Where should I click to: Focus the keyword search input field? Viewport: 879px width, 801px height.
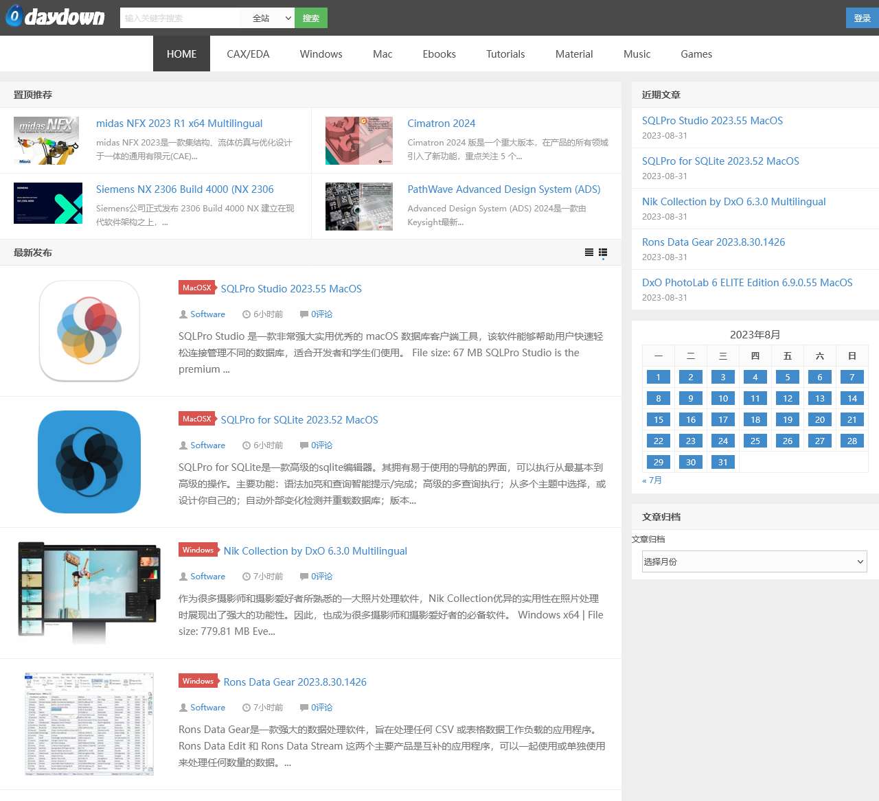pyautogui.click(x=181, y=18)
